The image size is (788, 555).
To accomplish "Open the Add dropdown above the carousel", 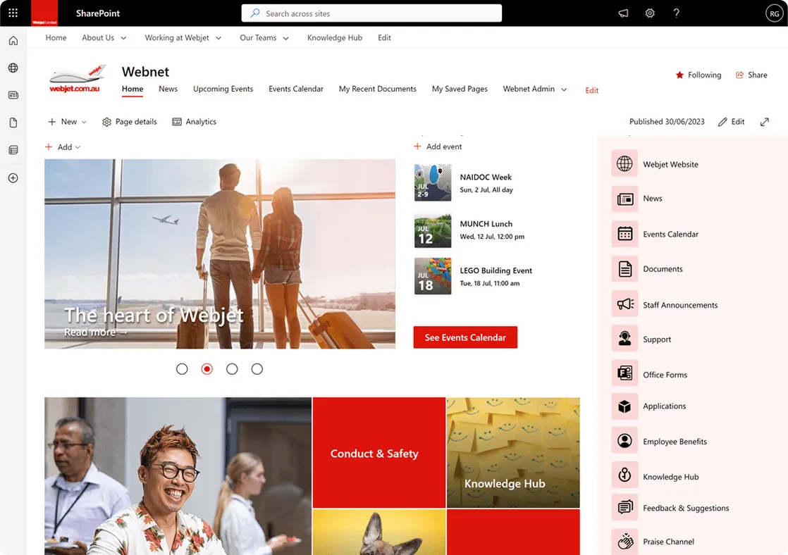I will point(63,147).
